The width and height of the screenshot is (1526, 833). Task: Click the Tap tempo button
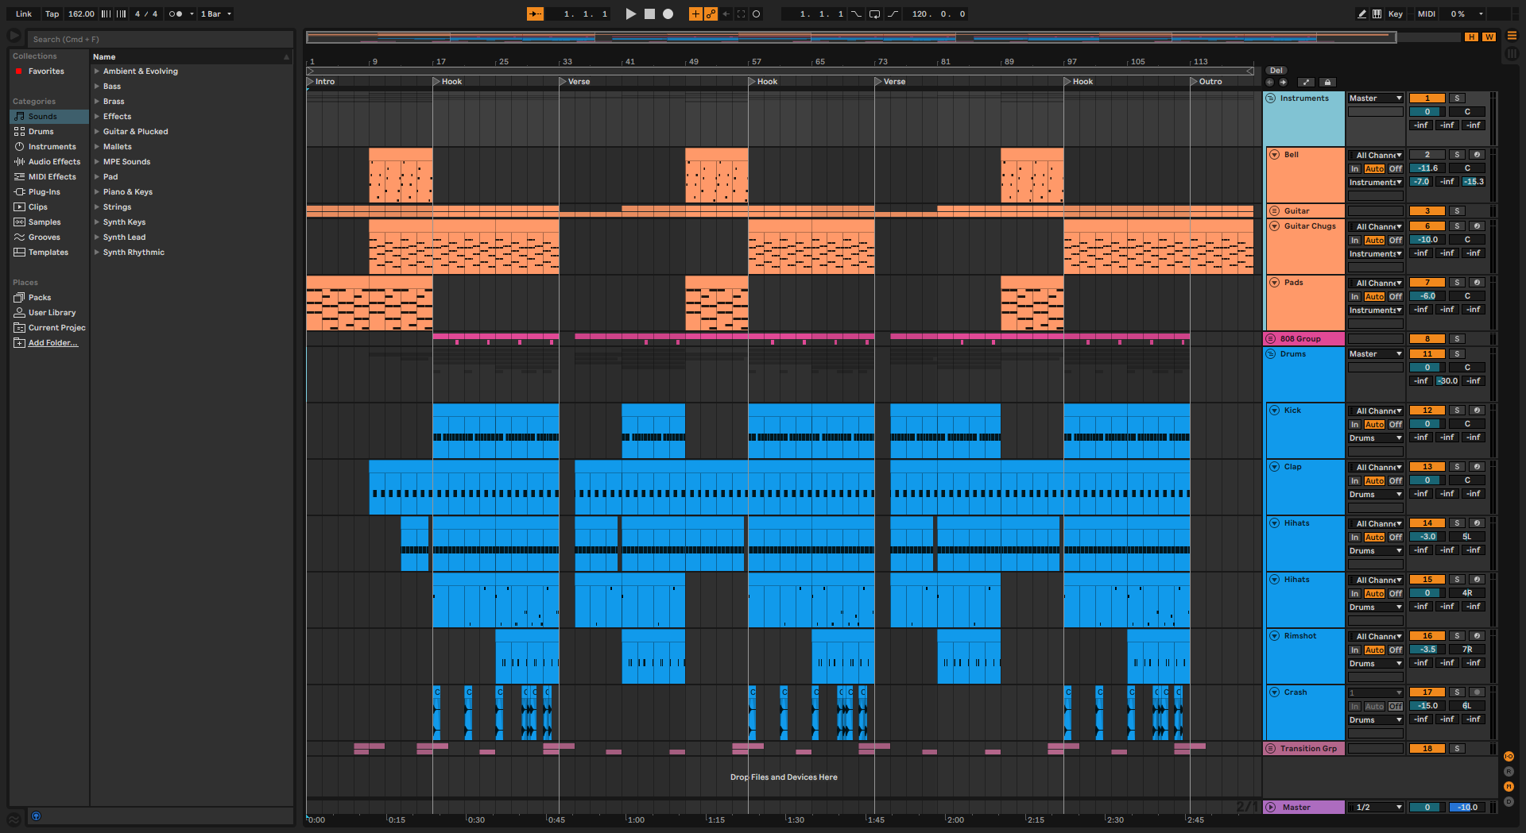pyautogui.click(x=52, y=14)
